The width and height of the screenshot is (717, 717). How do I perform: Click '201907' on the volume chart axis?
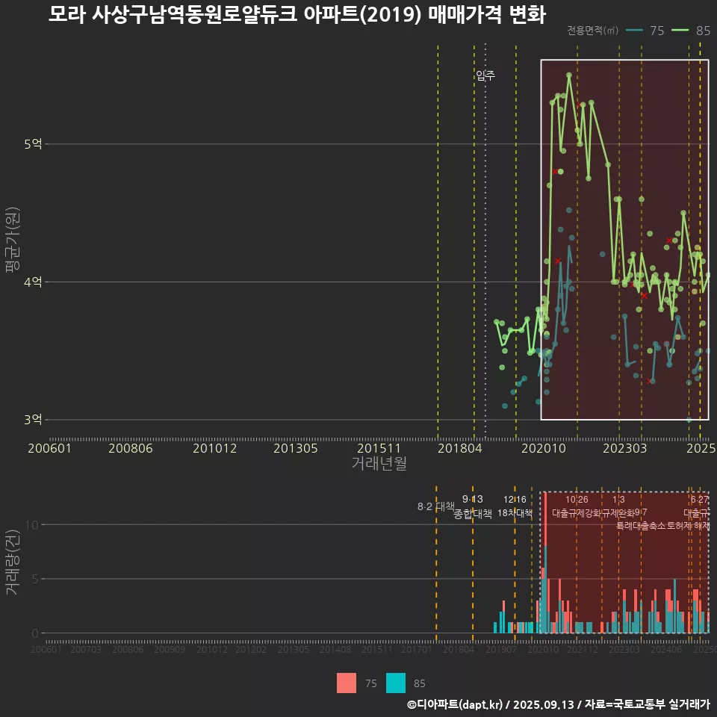click(500, 649)
